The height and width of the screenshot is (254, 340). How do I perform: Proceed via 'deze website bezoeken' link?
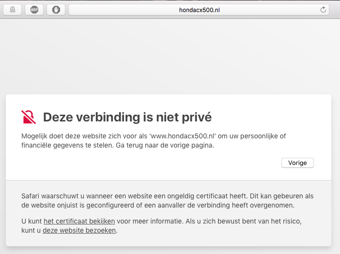[79, 230]
